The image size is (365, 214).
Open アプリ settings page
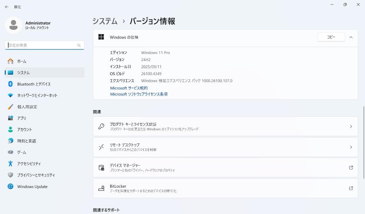point(45,118)
